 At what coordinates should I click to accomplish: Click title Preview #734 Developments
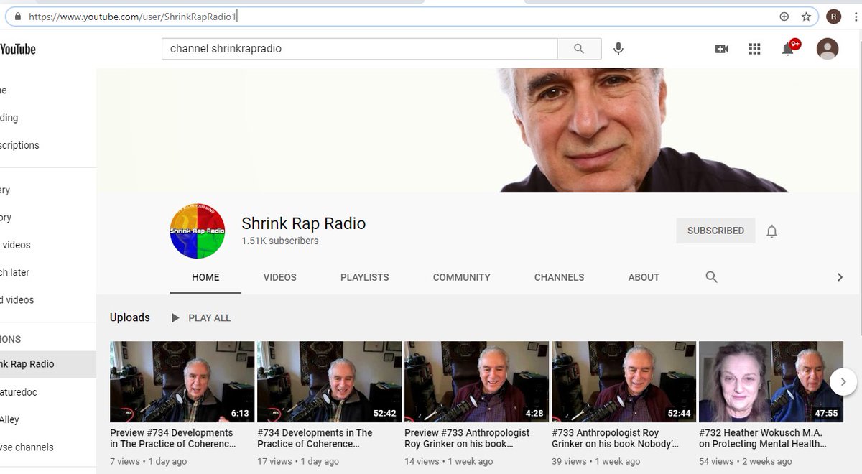[x=172, y=438]
